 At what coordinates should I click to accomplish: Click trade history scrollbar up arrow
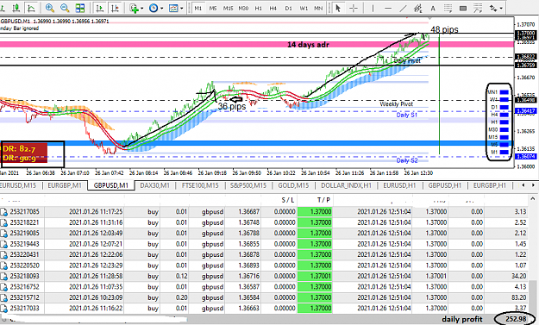coord(532,199)
